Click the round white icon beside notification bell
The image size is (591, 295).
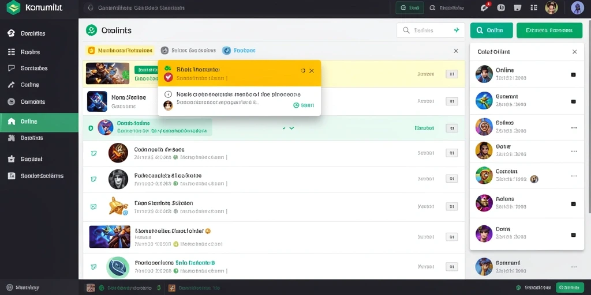(x=501, y=7)
